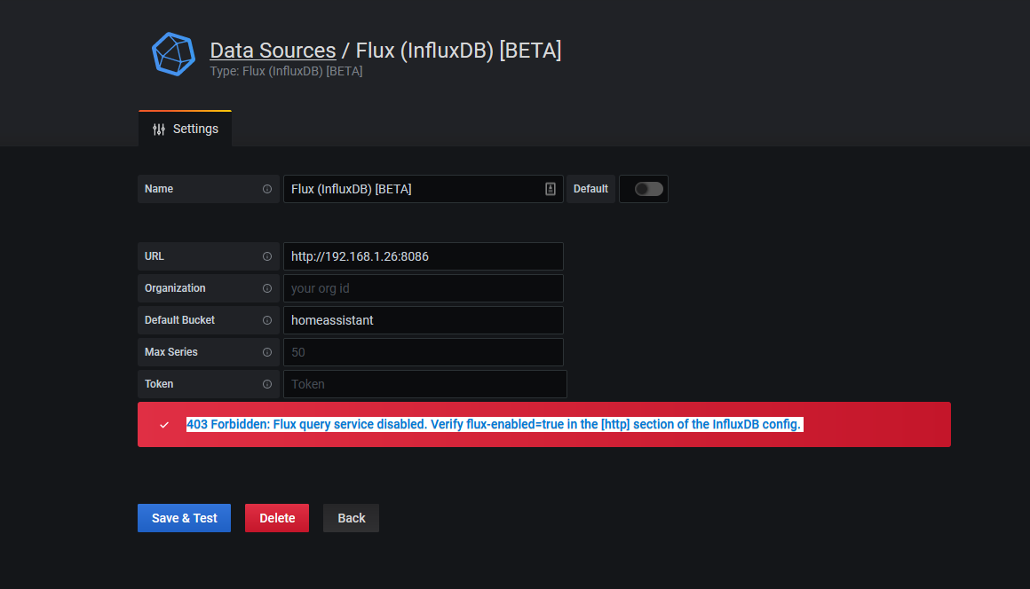Click the info icon beside URL
Image resolution: width=1030 pixels, height=589 pixels.
coord(267,256)
